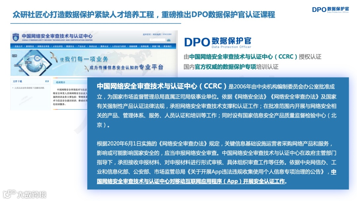Click the ISMS label on the banner graphic

[28, 62]
